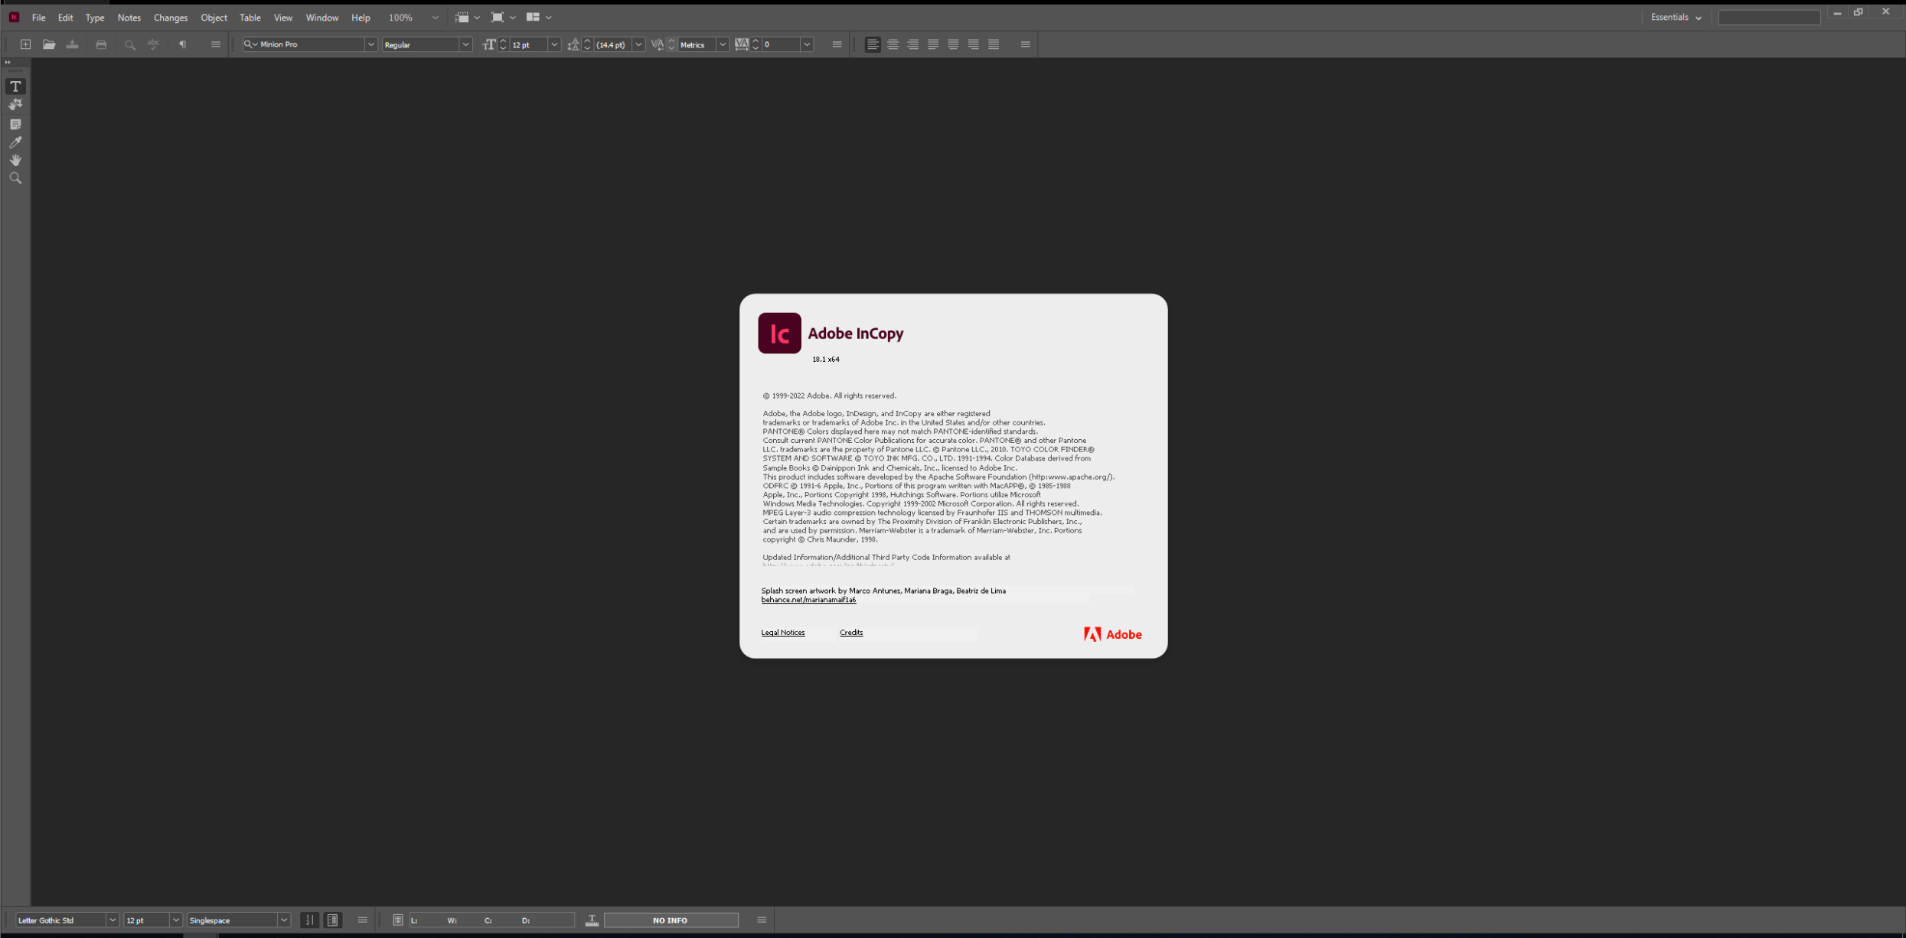Viewport: 1906px width, 938px height.
Task: Toggle Show Hidden Characters pilcrow icon
Action: [x=182, y=44]
